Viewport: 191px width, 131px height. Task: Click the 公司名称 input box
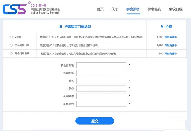pyautogui.click(x=101, y=96)
